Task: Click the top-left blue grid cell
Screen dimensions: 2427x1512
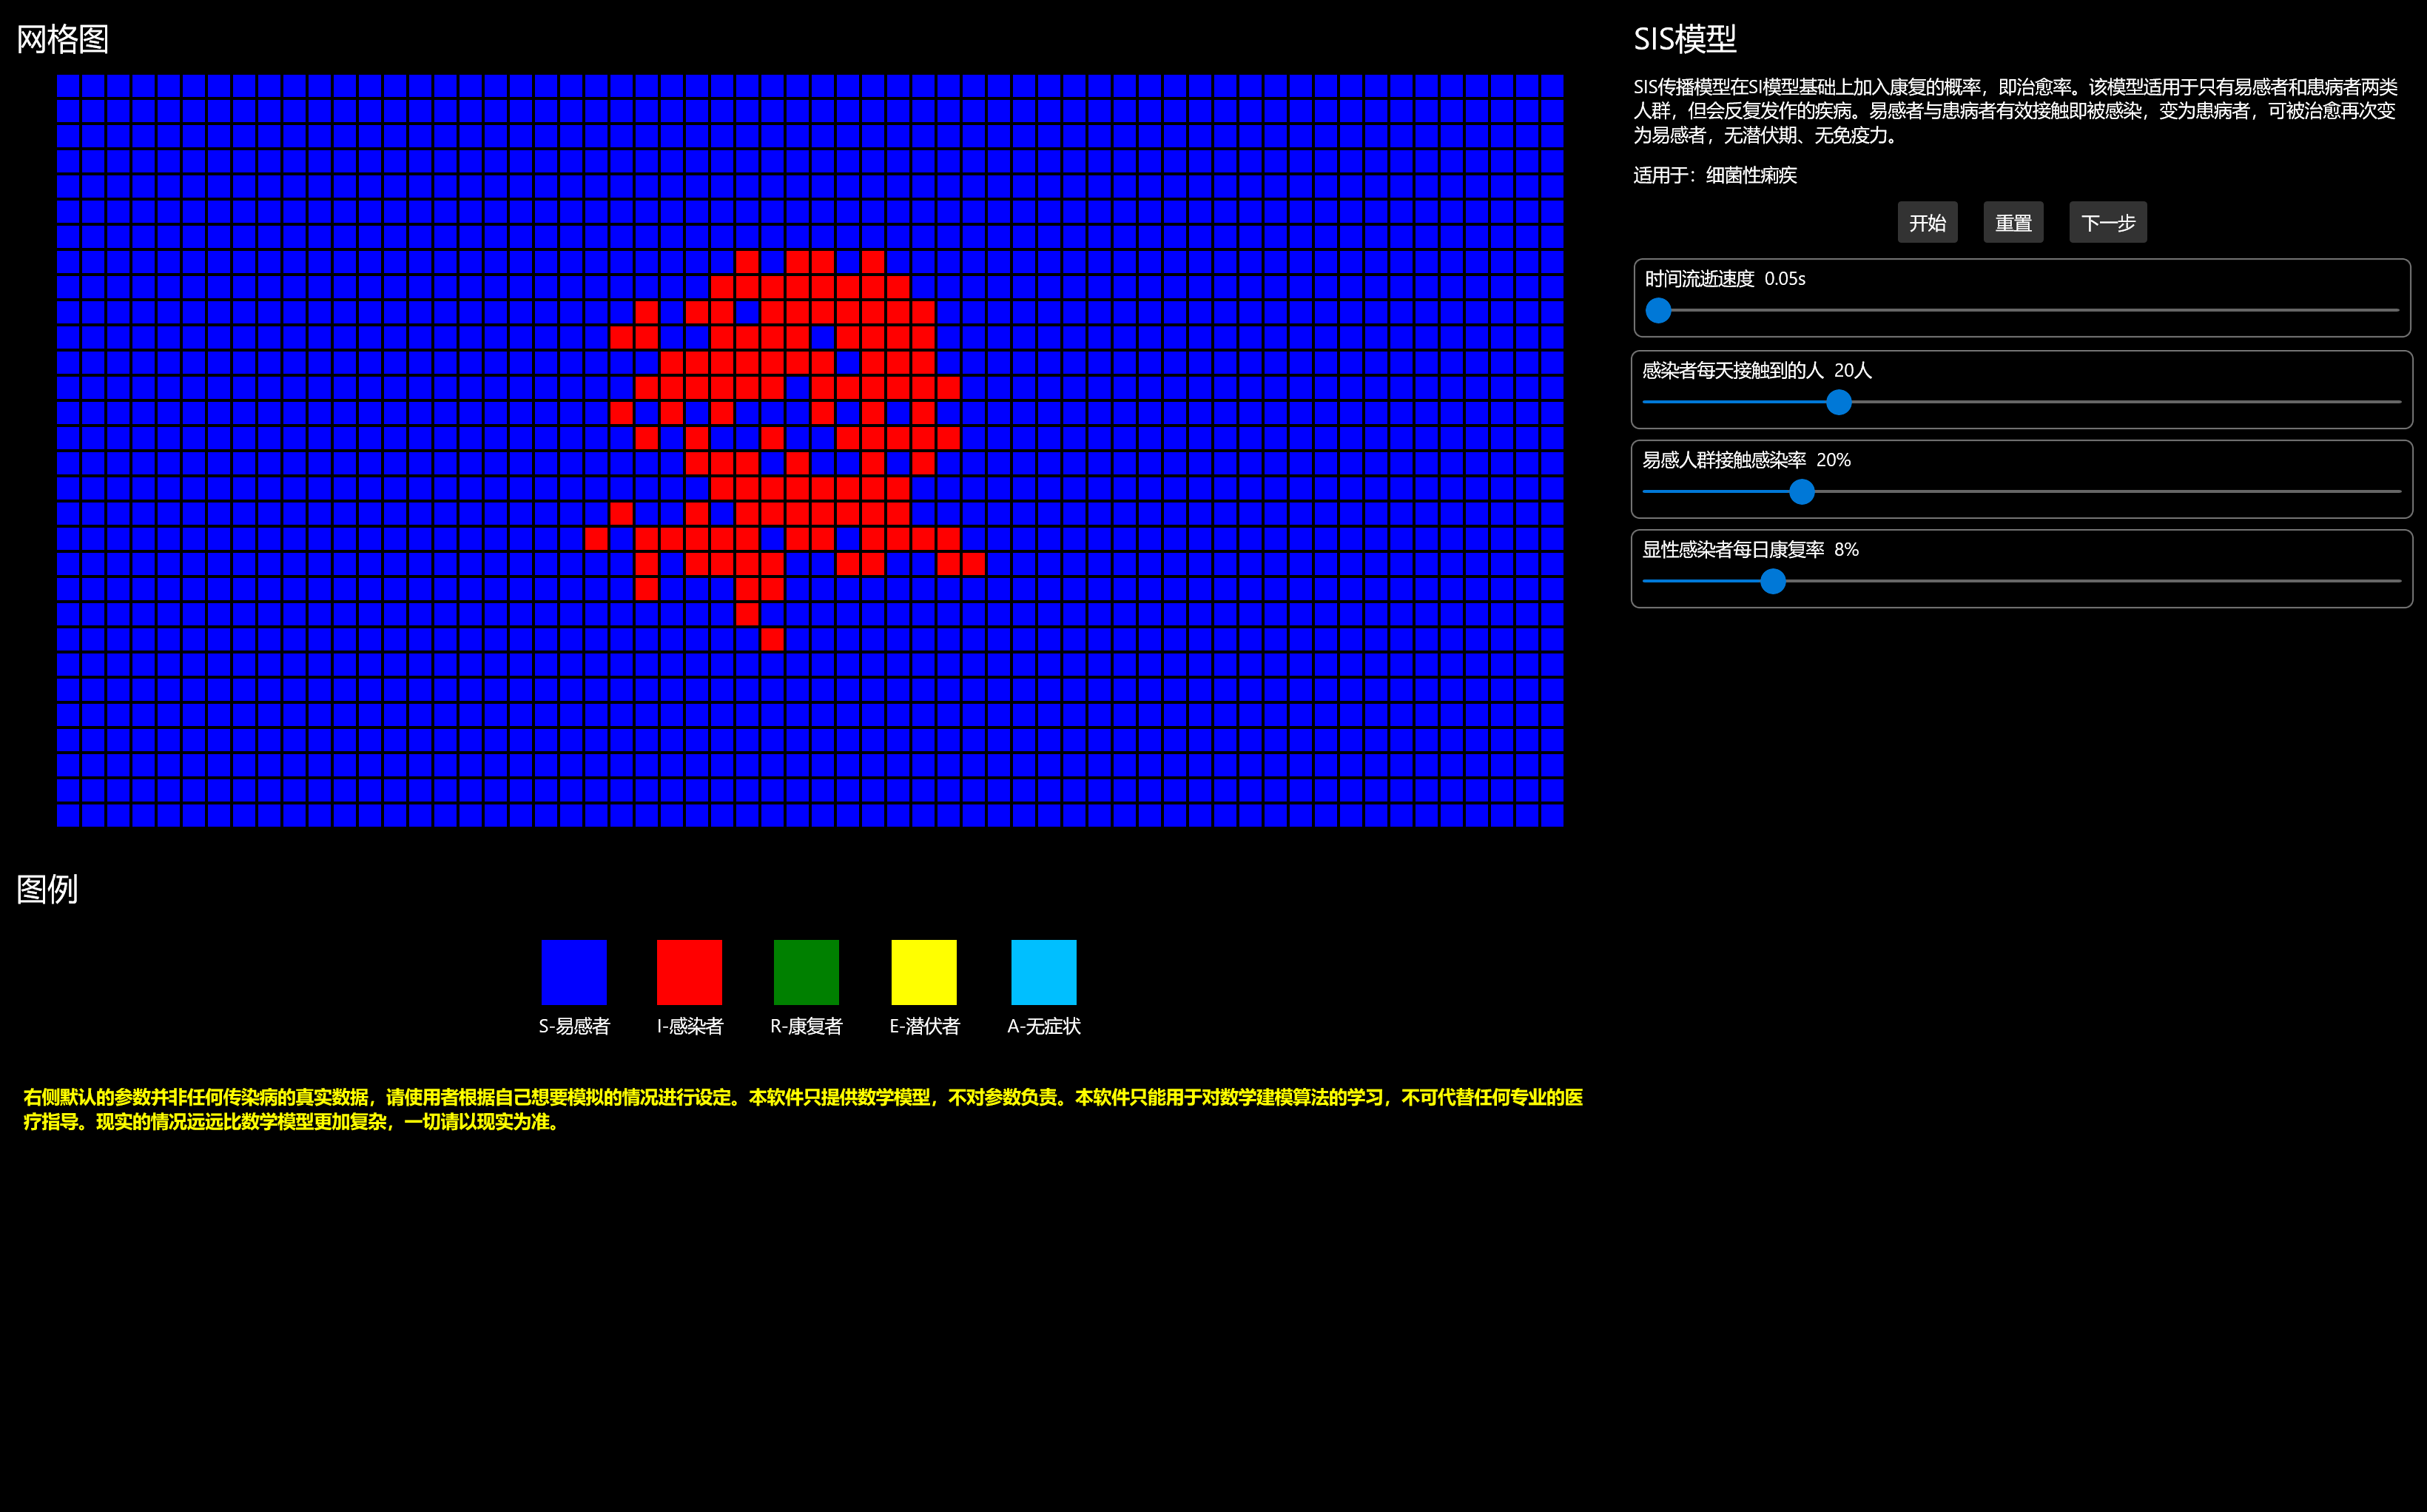Action: click(68, 86)
